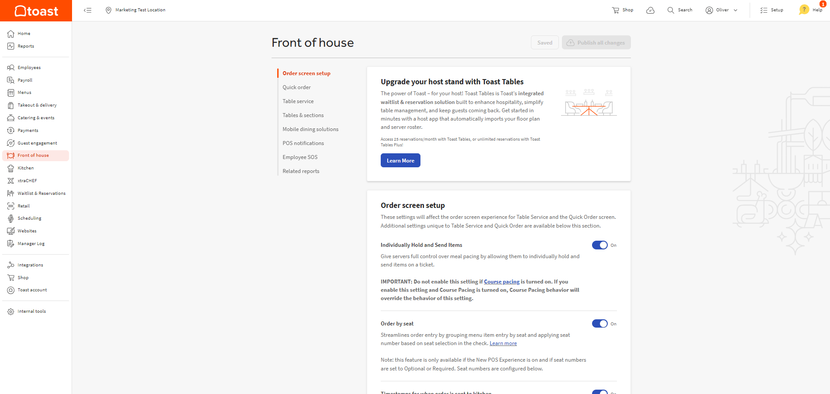830x394 pixels.
Task: Click the Scheduling sidebar icon
Action: coord(11,218)
